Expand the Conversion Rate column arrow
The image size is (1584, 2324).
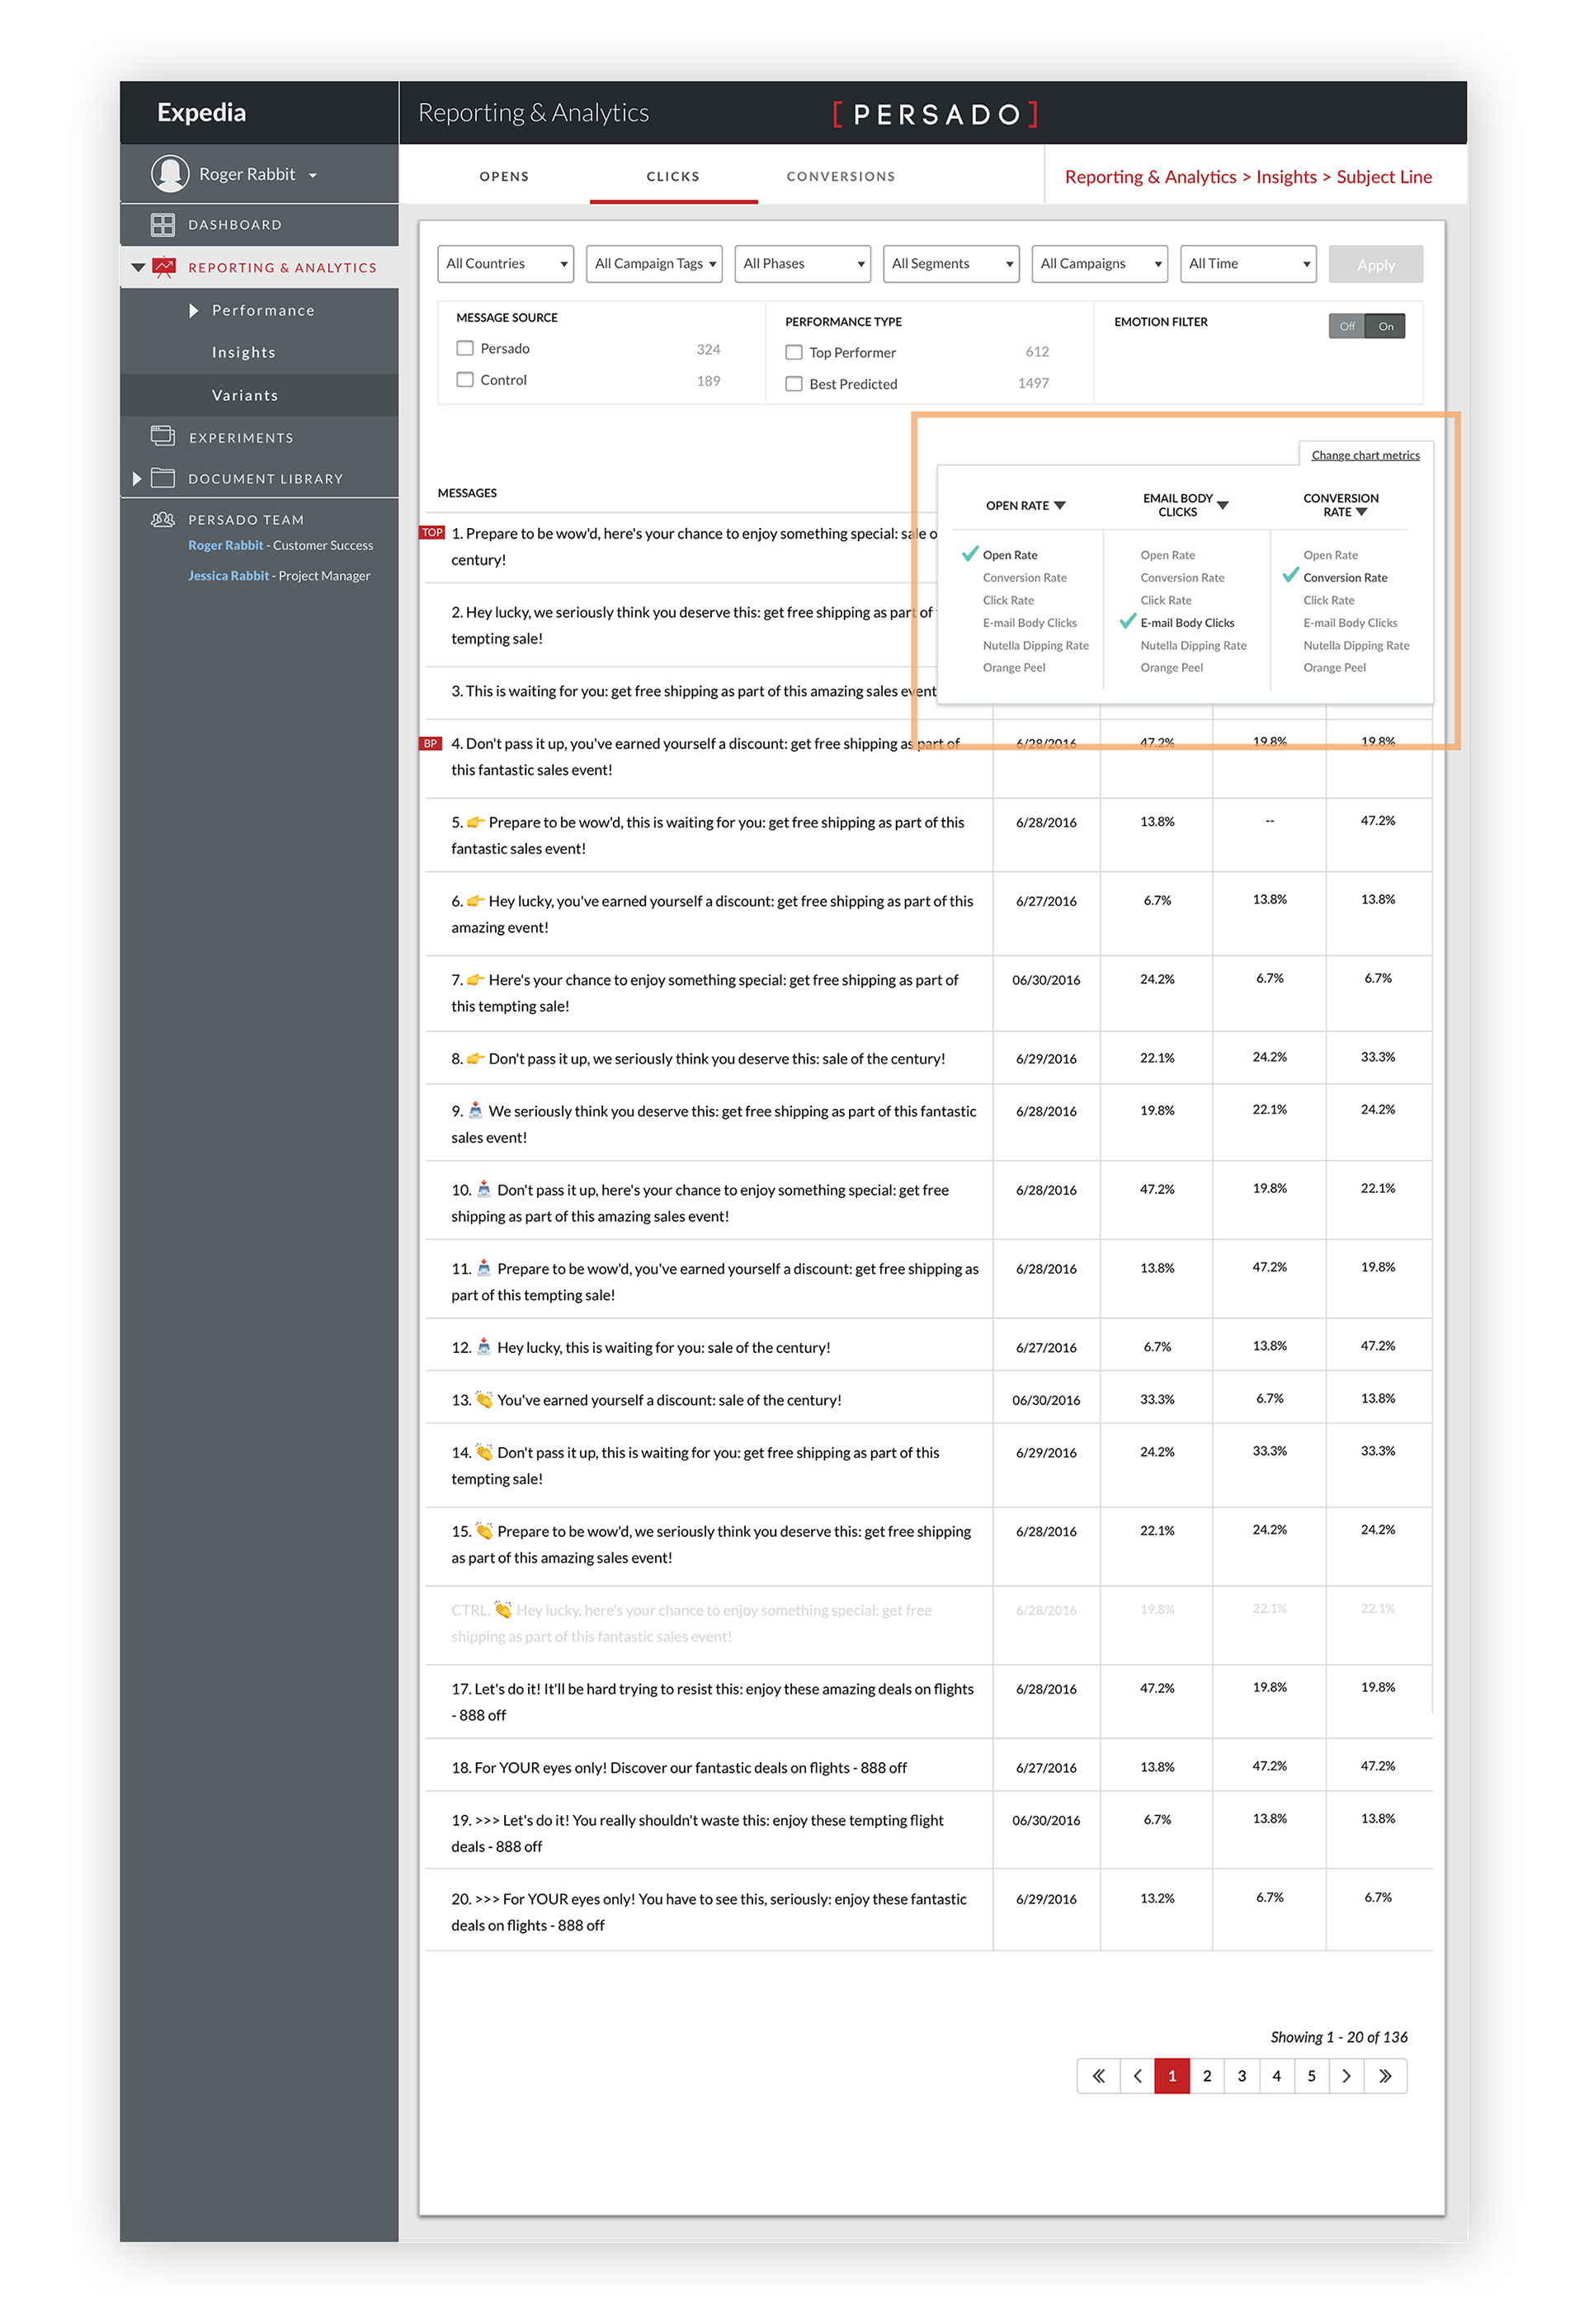click(1361, 512)
